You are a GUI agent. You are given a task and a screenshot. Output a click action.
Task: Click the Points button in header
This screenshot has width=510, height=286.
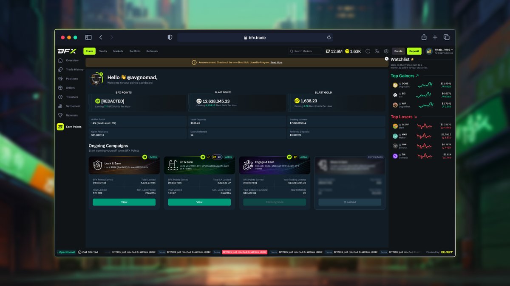click(x=398, y=51)
